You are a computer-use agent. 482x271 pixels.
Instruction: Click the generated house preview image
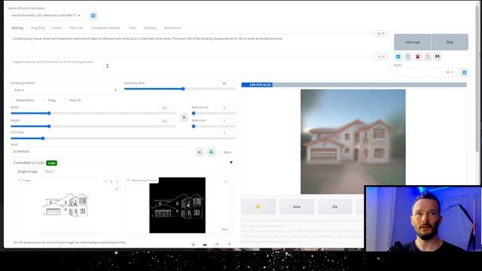tap(353, 142)
